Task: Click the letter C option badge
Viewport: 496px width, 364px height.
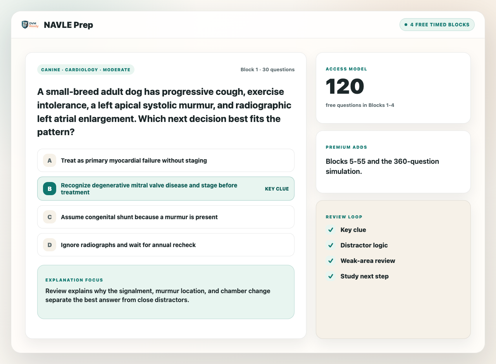Action: click(50, 217)
